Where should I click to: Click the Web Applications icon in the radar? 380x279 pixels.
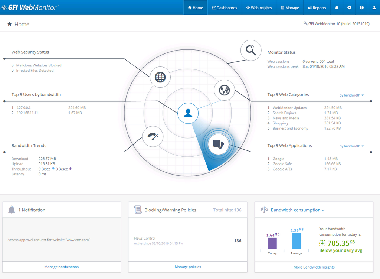point(218,144)
